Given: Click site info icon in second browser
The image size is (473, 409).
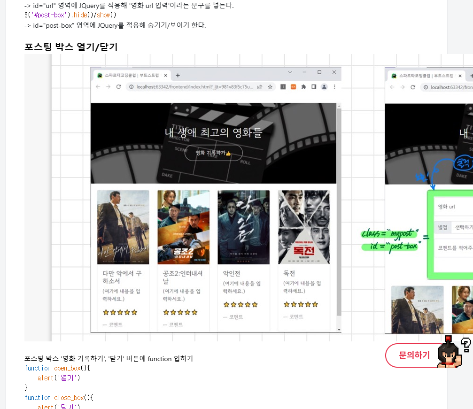Looking at the screenshot, I should click(x=426, y=87).
